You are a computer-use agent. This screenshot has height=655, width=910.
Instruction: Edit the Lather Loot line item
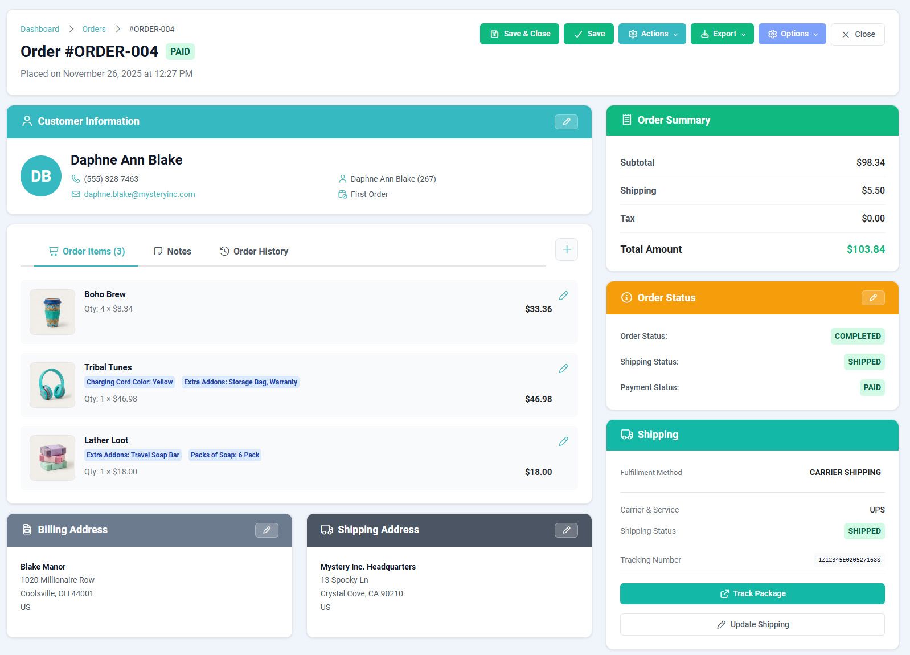(x=563, y=441)
